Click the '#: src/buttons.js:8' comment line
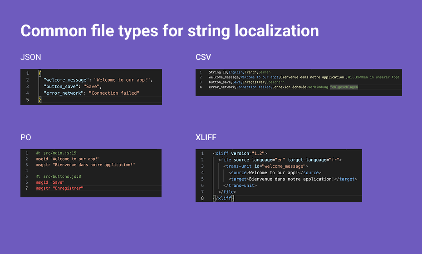 pos(59,176)
